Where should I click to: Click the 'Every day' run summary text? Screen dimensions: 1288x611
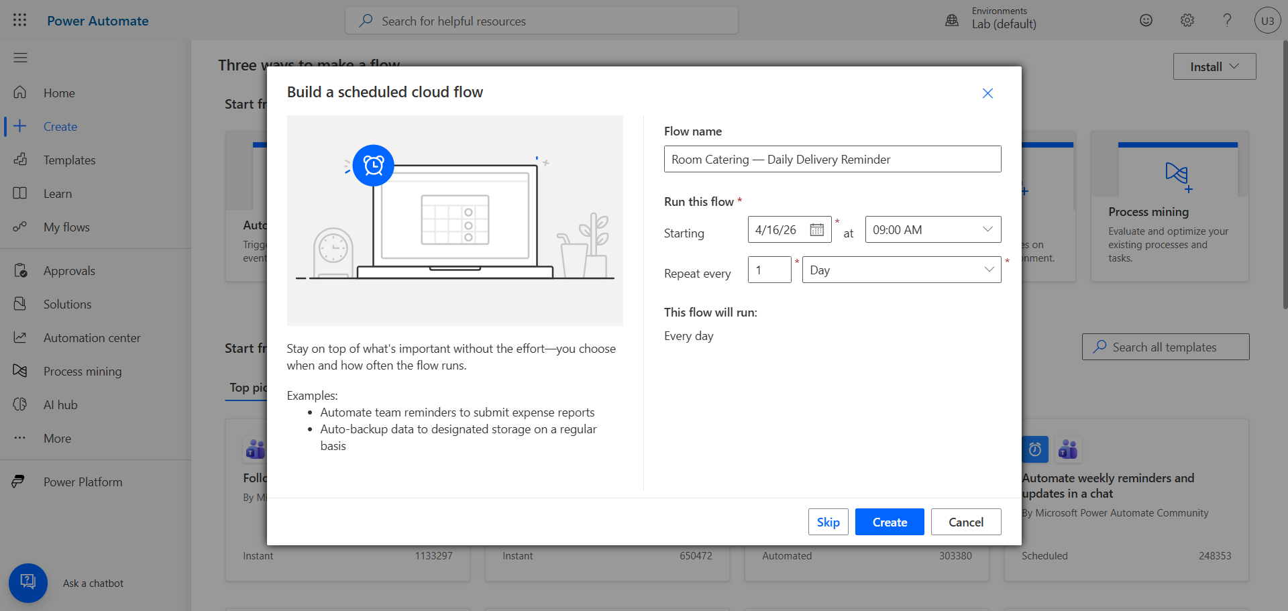click(689, 336)
